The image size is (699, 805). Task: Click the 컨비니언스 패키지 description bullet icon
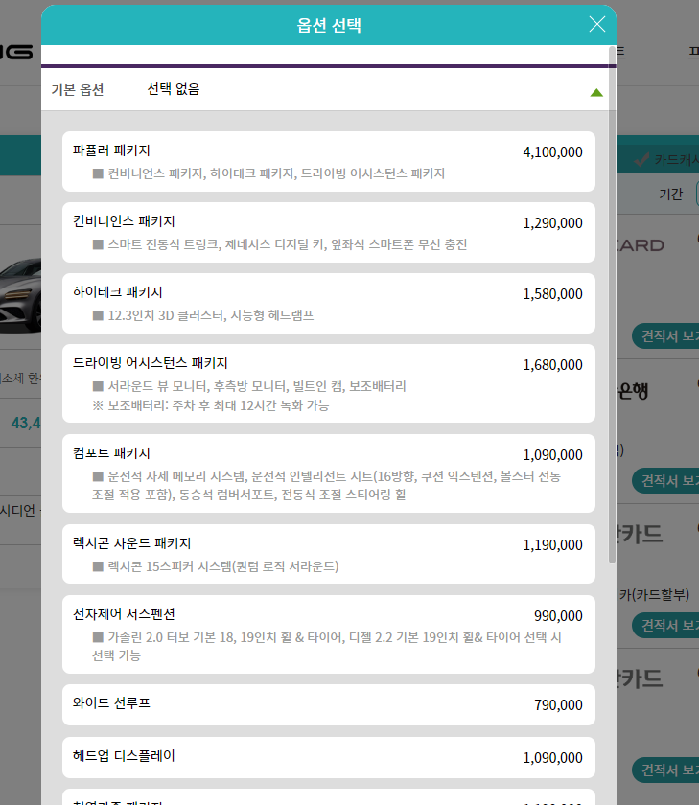click(98, 244)
